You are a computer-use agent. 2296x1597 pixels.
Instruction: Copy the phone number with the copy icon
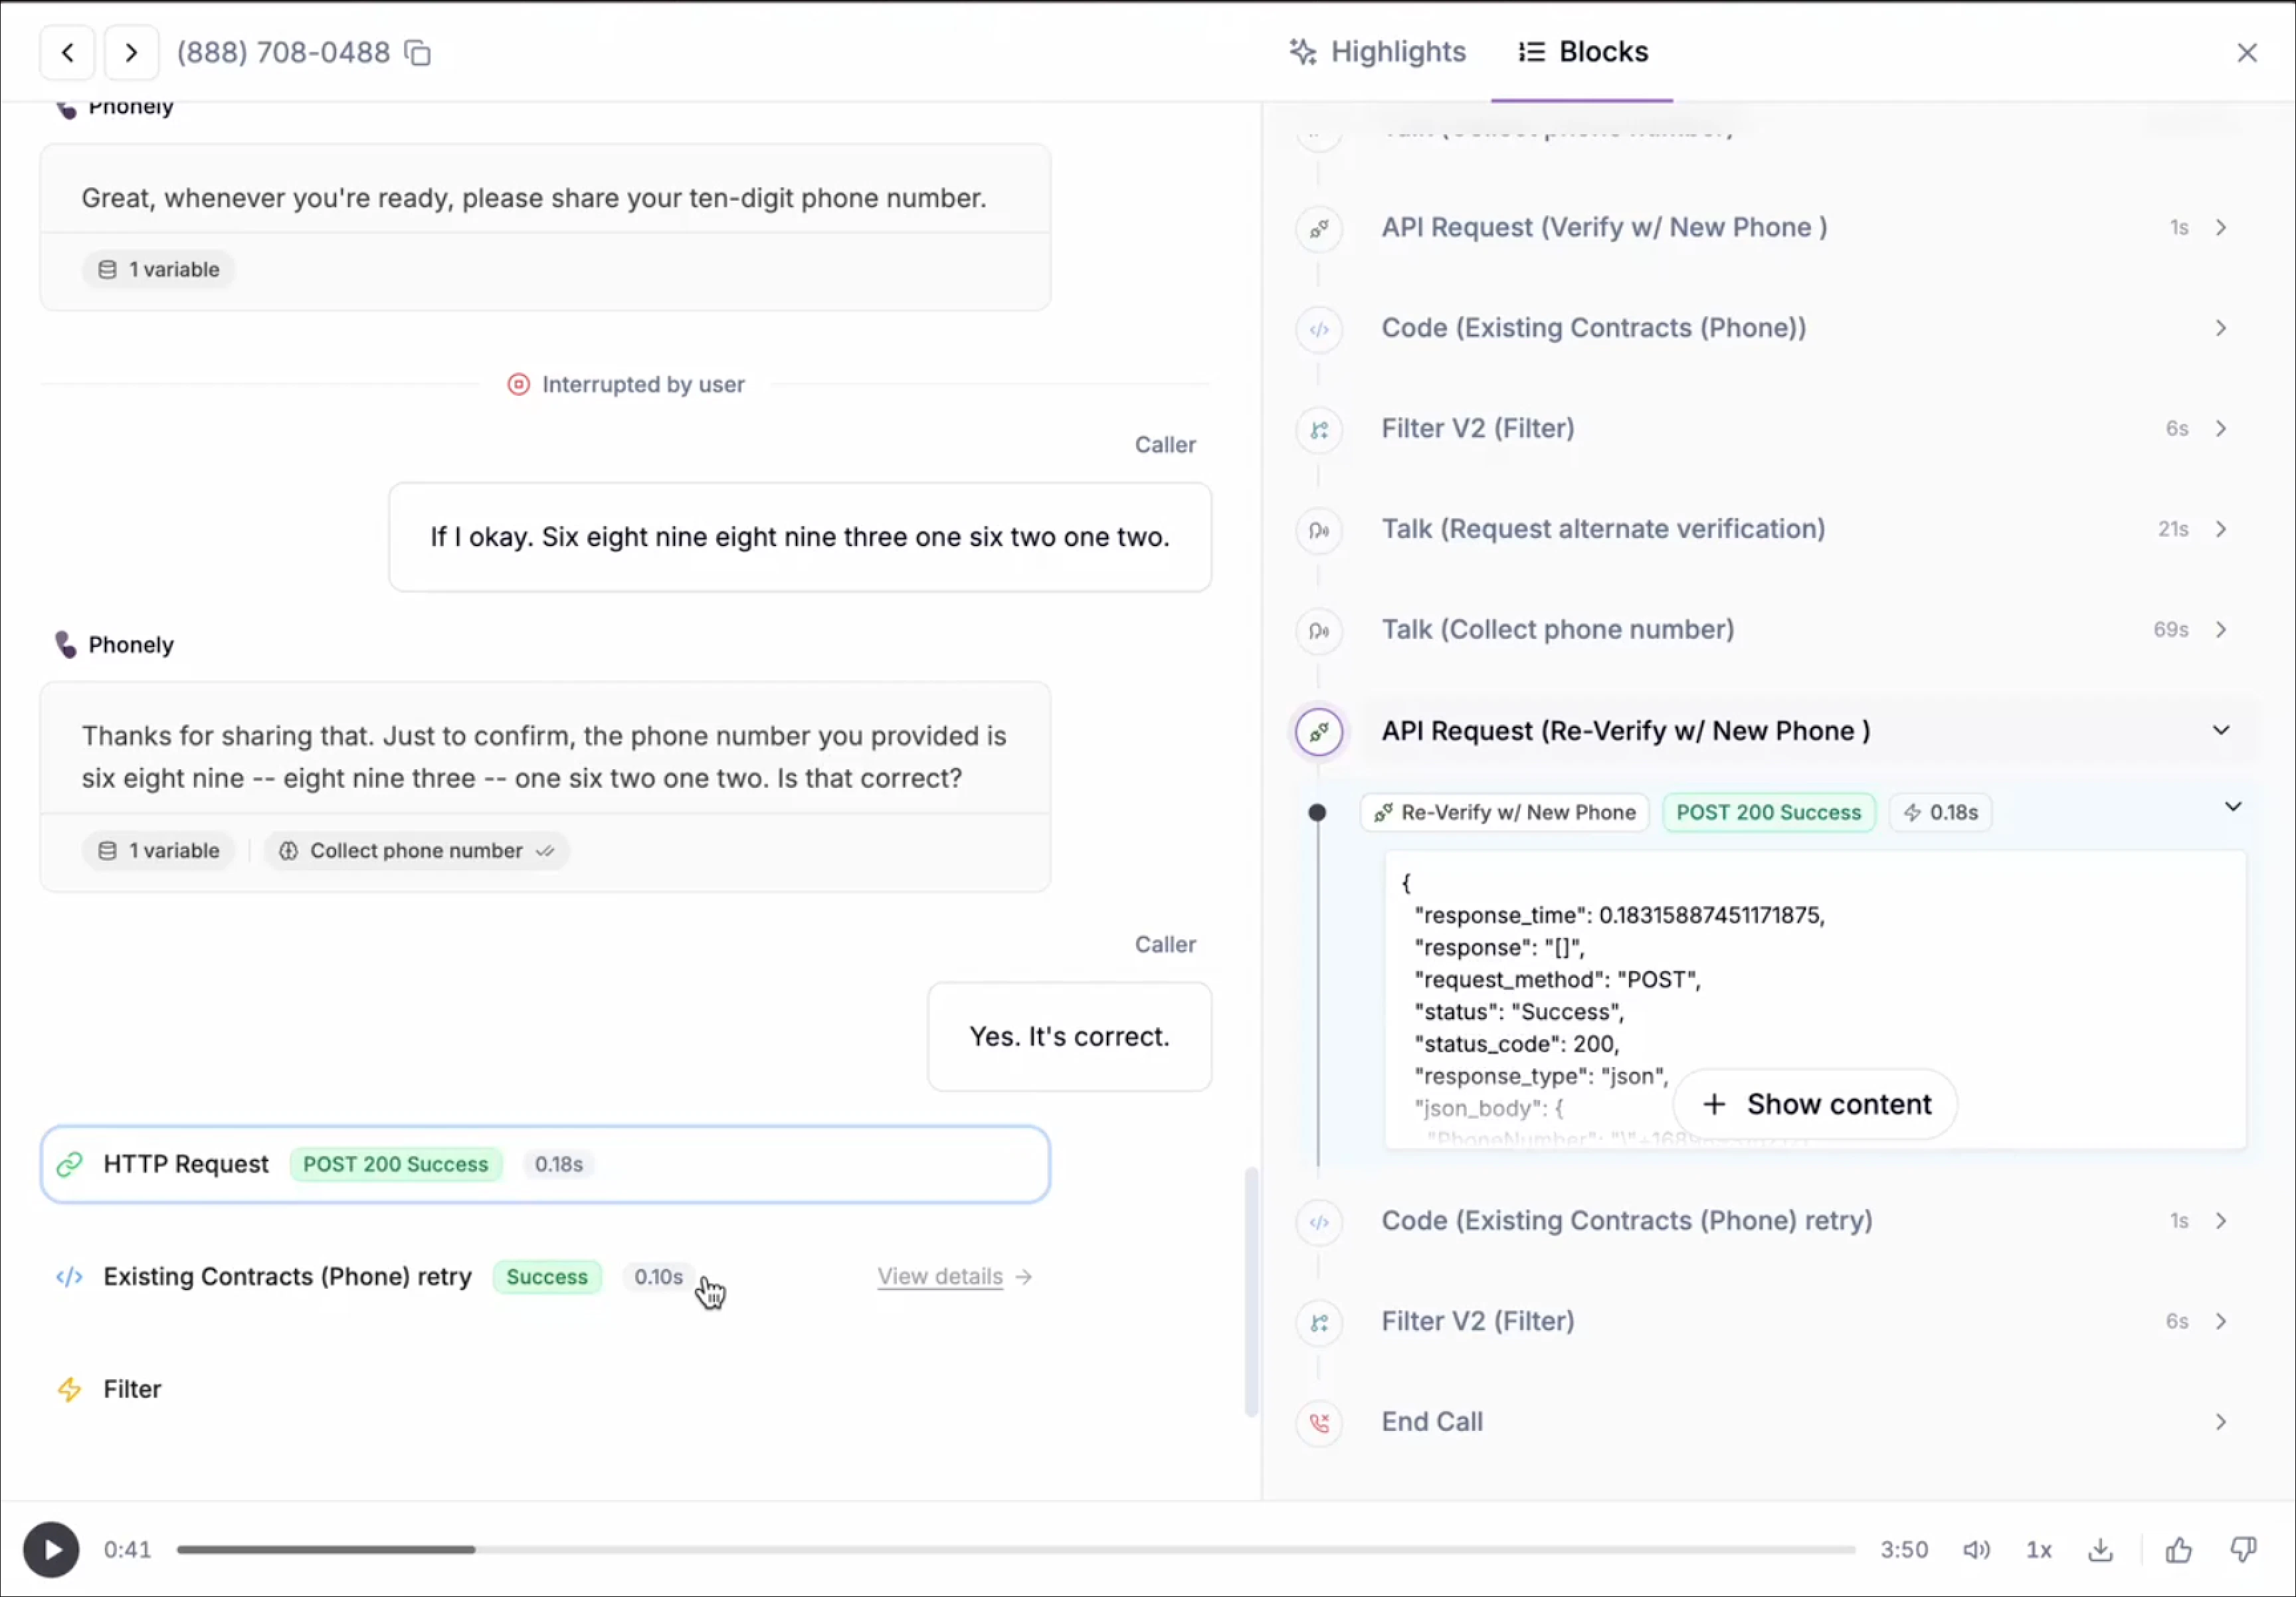(x=418, y=52)
